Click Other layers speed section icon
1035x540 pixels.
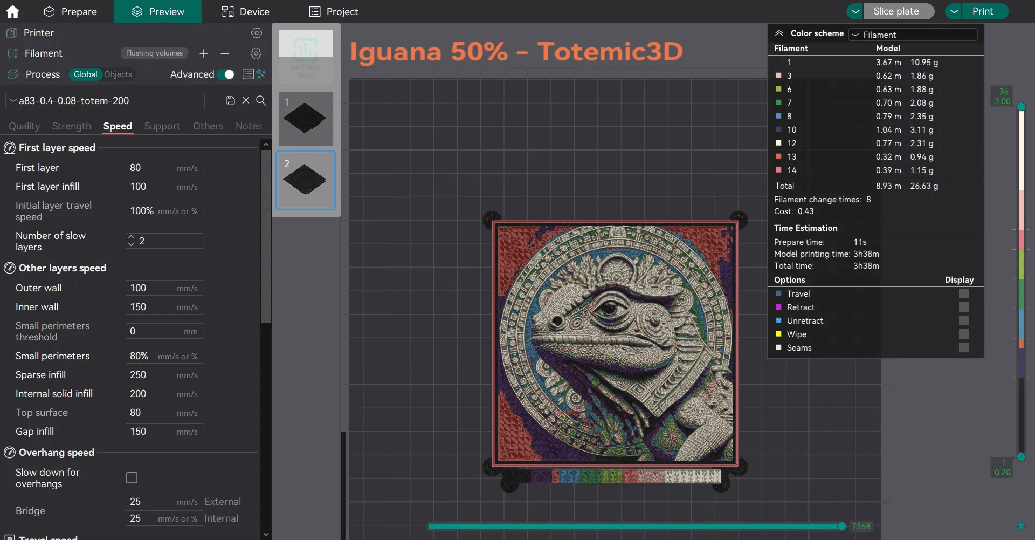tap(10, 268)
